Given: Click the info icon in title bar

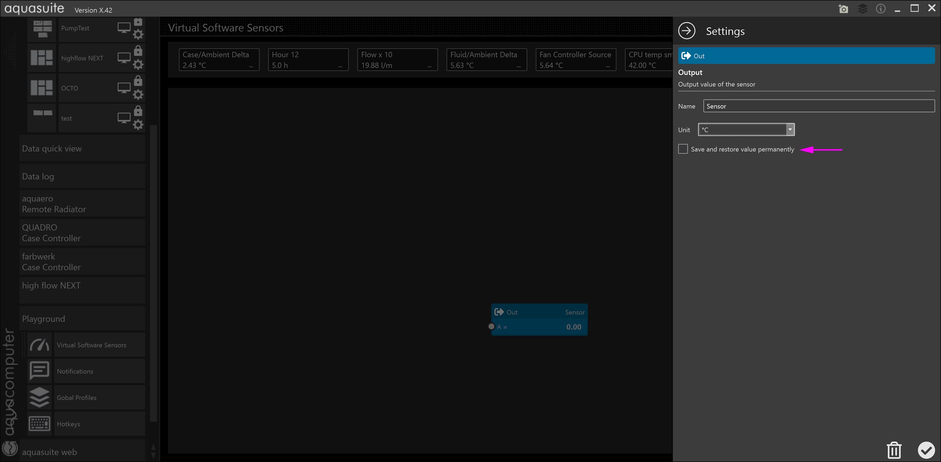Looking at the screenshot, I should (x=881, y=9).
